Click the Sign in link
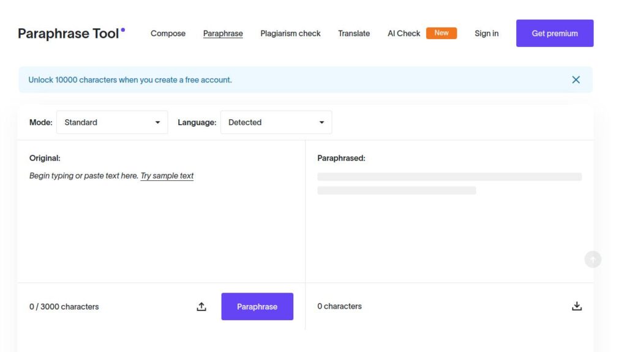Viewport: 627px width, 352px height. pyautogui.click(x=486, y=34)
